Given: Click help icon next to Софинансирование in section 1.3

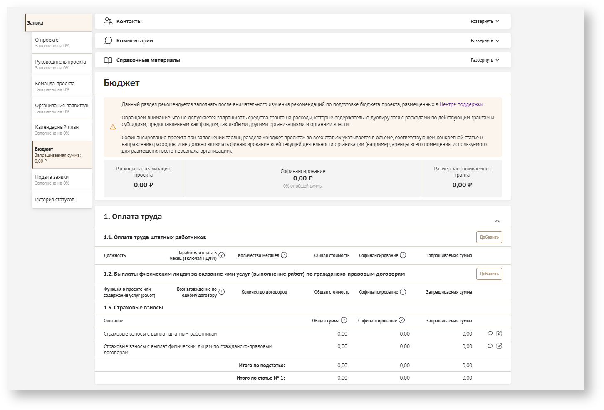Looking at the screenshot, I should (x=402, y=320).
